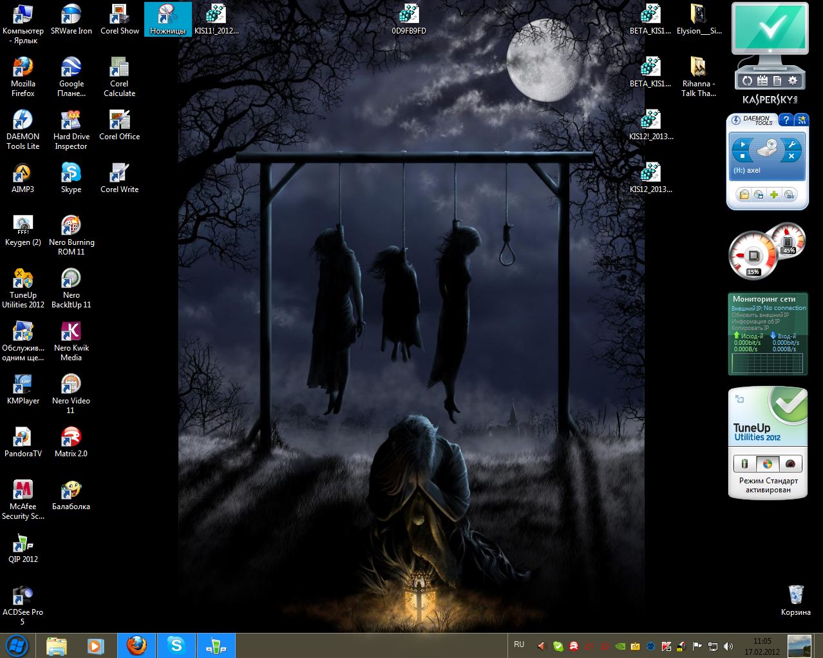Click the RU language indicator
This screenshot has height=658, width=823.
[x=519, y=644]
